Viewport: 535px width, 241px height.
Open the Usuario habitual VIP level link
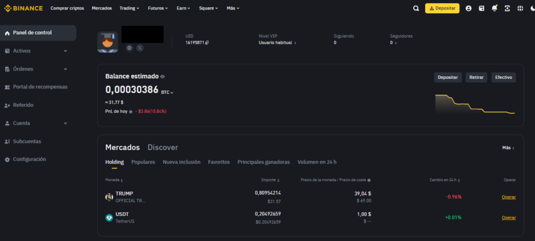[x=277, y=43]
